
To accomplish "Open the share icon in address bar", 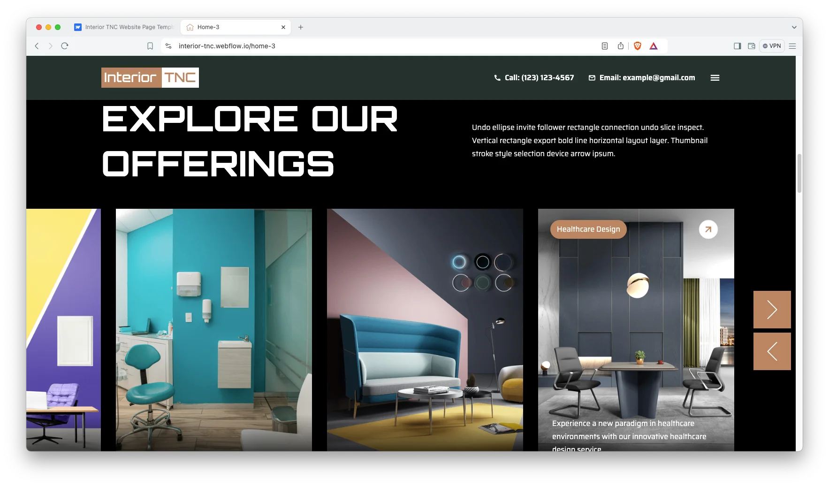I will coord(621,46).
